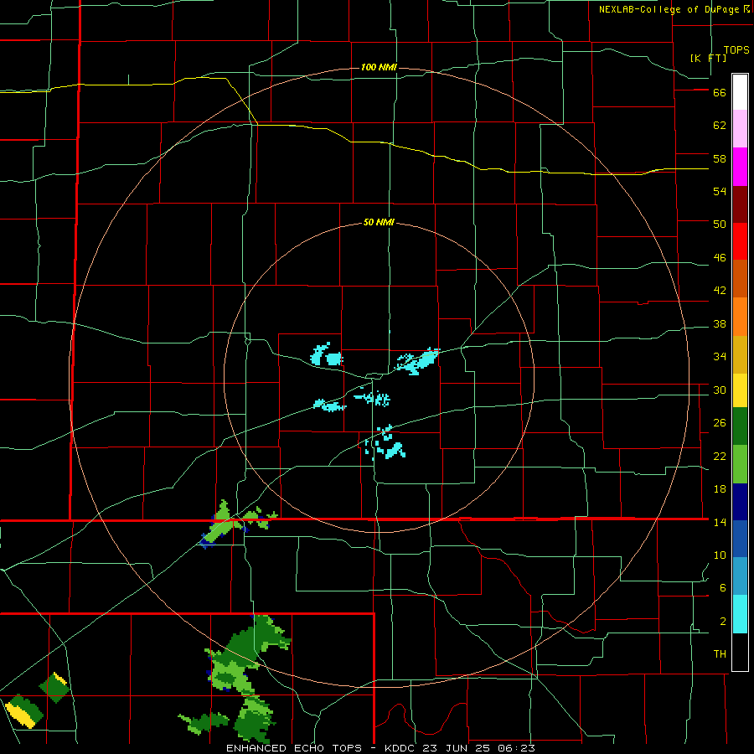Choose the bright red legend swatch
Screen dimensions: 754x754
coord(740,241)
